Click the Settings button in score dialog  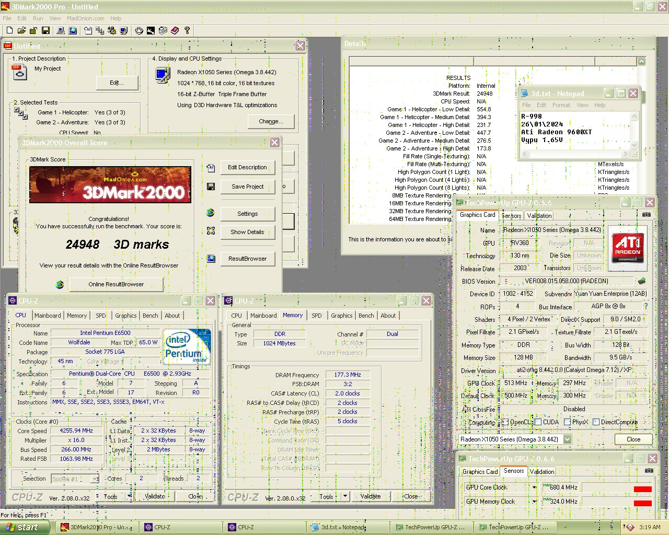pyautogui.click(x=247, y=214)
